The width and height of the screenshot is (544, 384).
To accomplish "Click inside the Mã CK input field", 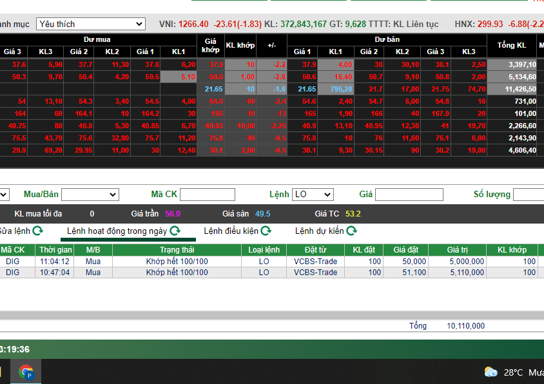I will point(206,195).
